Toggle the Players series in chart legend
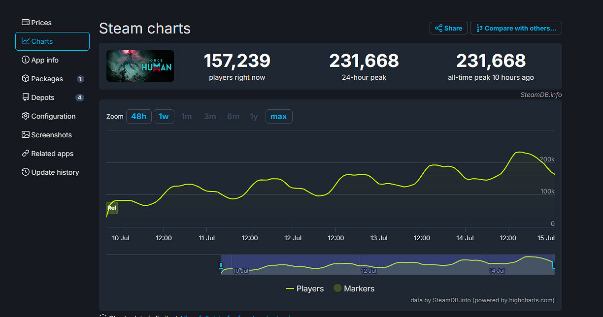 click(305, 288)
